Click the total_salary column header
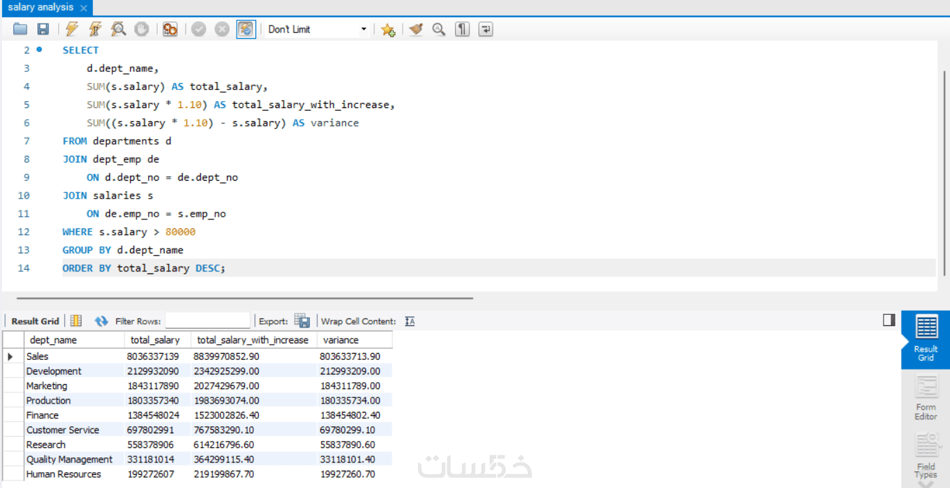 click(x=156, y=340)
